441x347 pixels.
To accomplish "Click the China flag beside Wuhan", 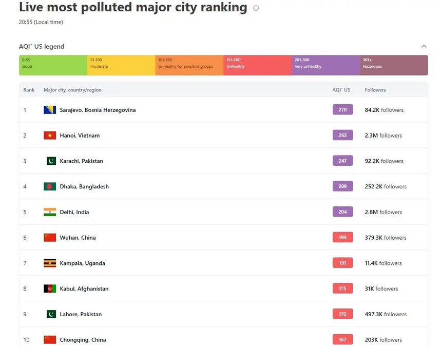I will tap(50, 238).
